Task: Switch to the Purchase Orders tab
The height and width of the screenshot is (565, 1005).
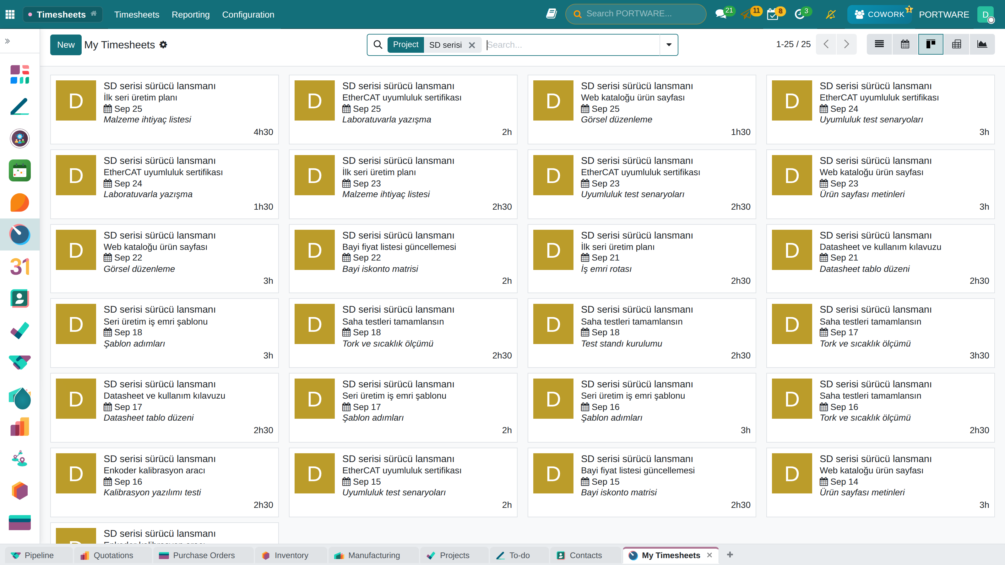Action: tap(203, 555)
